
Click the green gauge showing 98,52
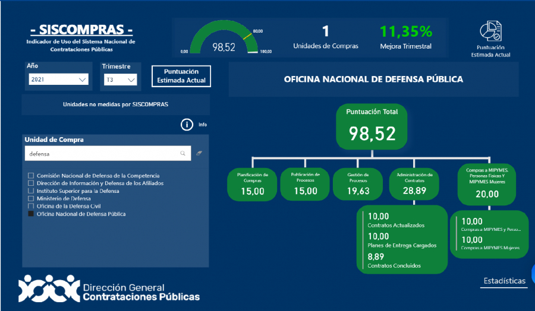click(x=224, y=39)
